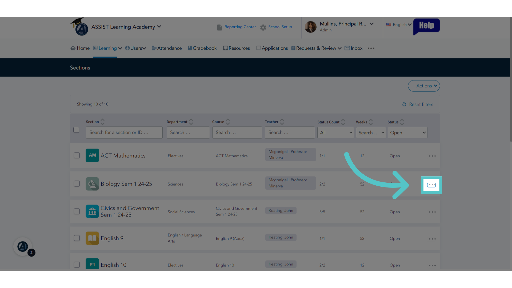Click the ASSIST Learning Academy logo
The width and height of the screenshot is (512, 288).
79,27
